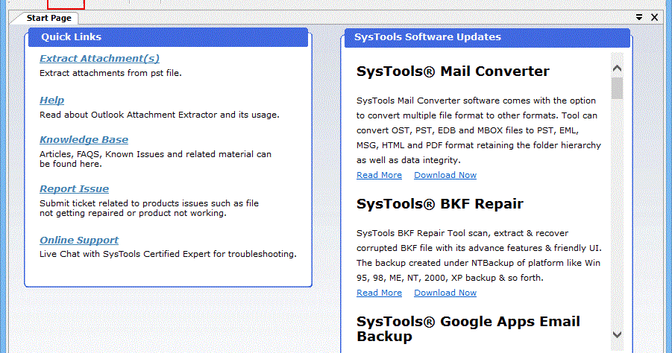Click the Quick Links panel header
This screenshot has width=672, height=353.
click(x=168, y=37)
